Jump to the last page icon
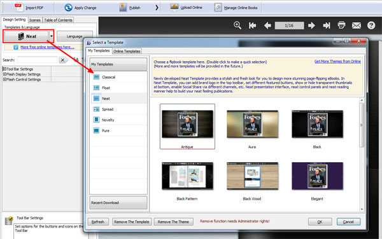This screenshot has width=382, height=239. pyautogui.click(x=326, y=25)
